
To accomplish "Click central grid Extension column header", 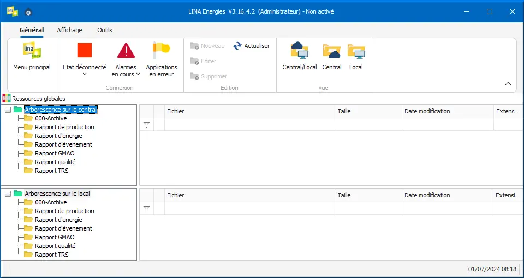I will pyautogui.click(x=509, y=111).
